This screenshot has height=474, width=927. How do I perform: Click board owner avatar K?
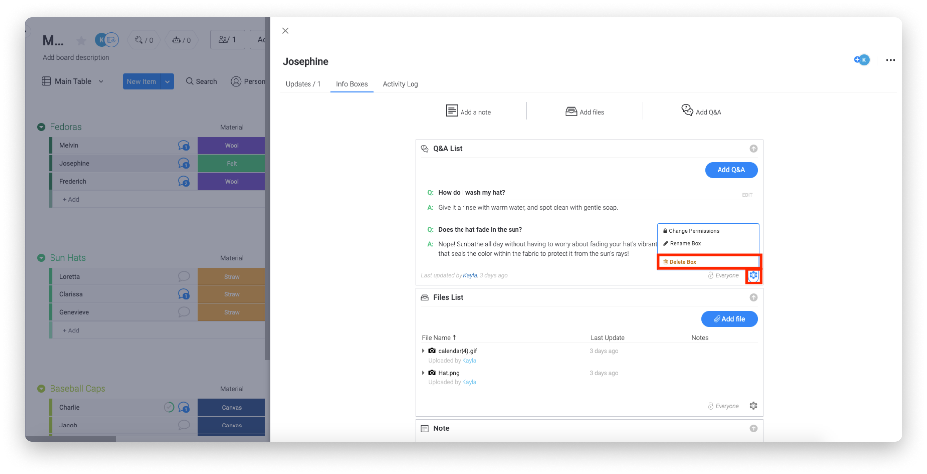pos(102,40)
